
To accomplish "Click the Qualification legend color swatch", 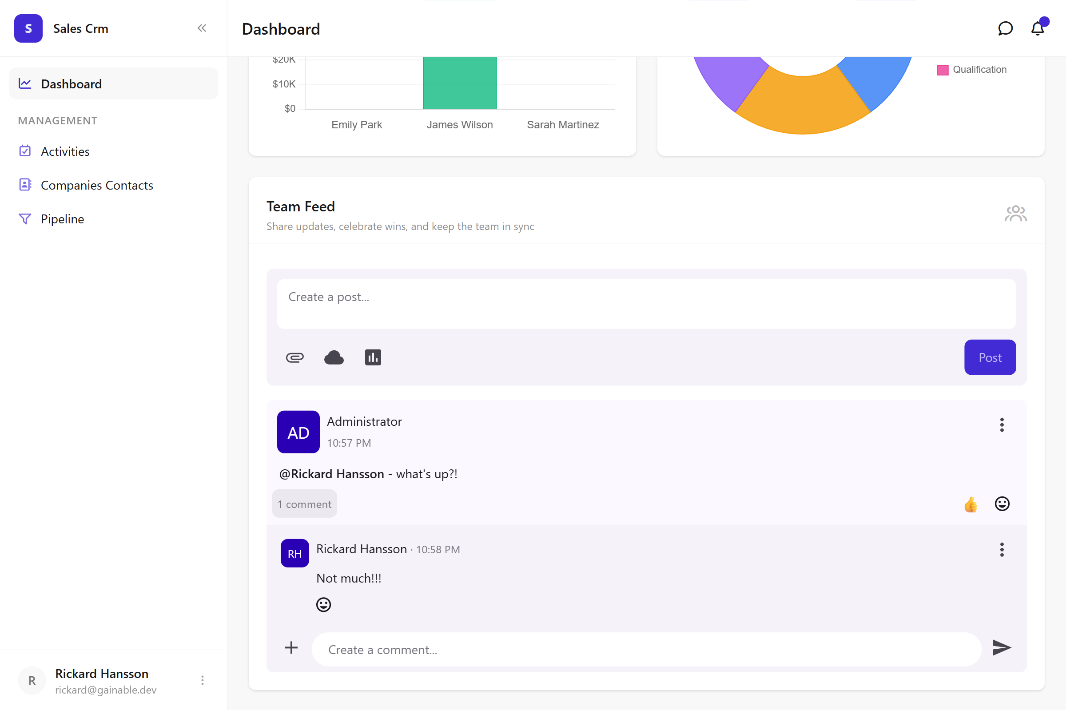I will (x=943, y=70).
